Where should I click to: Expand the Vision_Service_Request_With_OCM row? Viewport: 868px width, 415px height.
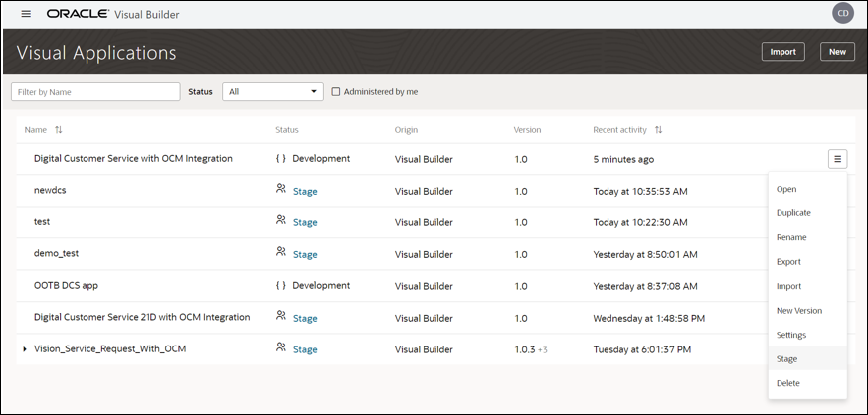24,349
